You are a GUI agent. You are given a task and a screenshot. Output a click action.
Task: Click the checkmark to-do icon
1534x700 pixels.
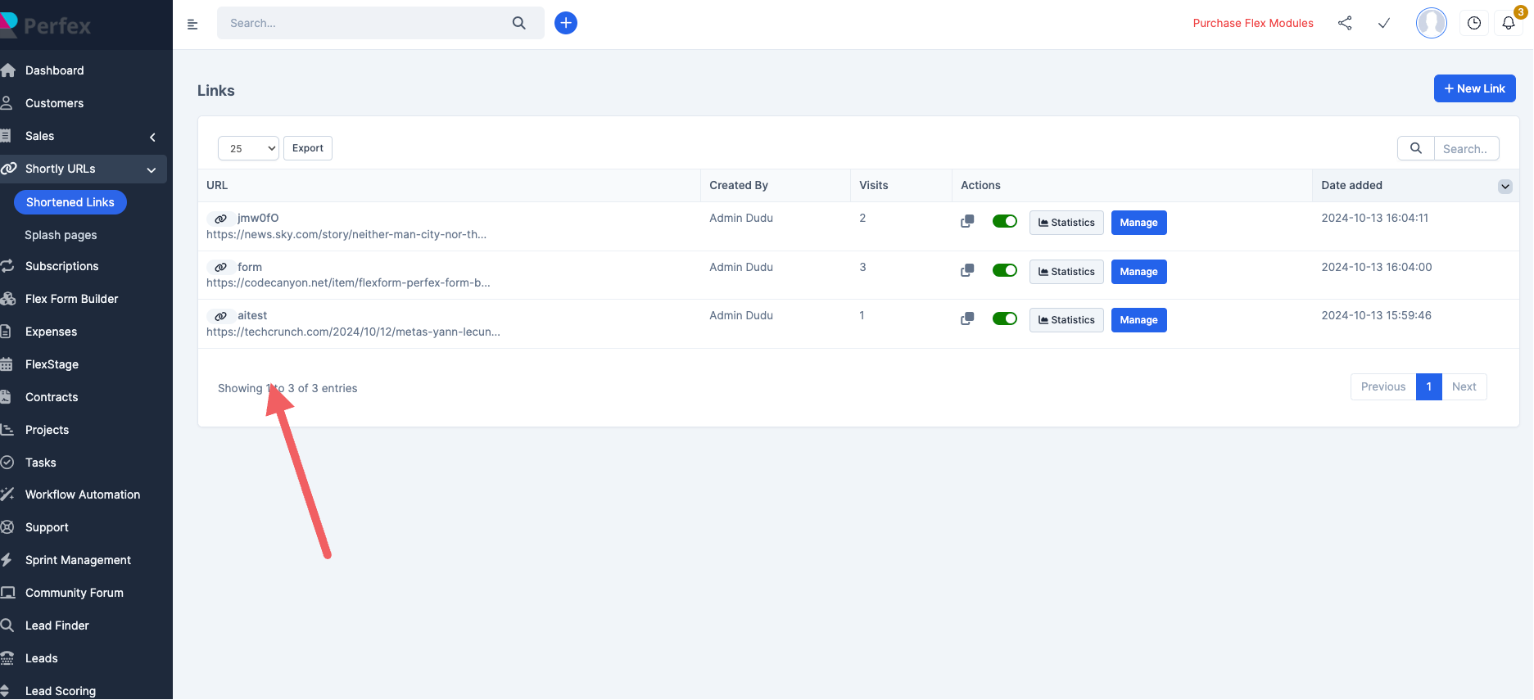pos(1384,23)
